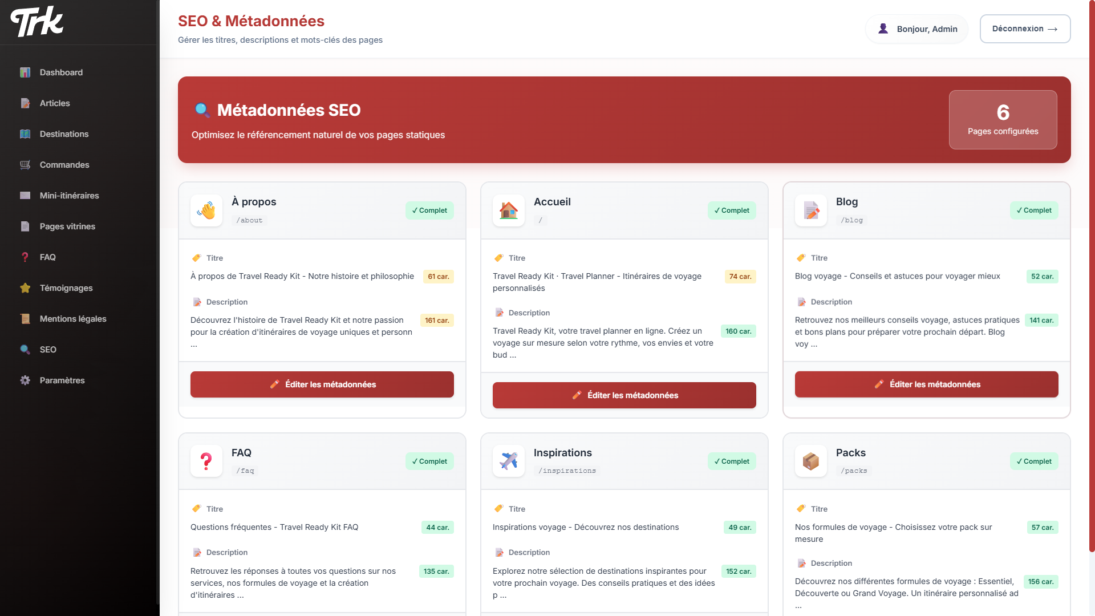Viewport: 1095px width, 616px height.
Task: Click the airplane icon on Inspirations card
Action: coord(509,461)
